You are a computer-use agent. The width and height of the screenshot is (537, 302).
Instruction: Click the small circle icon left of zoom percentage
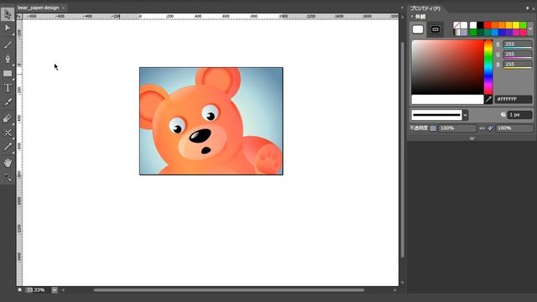20,289
